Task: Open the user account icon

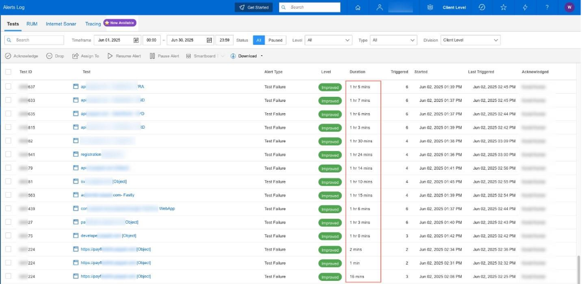Action: 379,7
